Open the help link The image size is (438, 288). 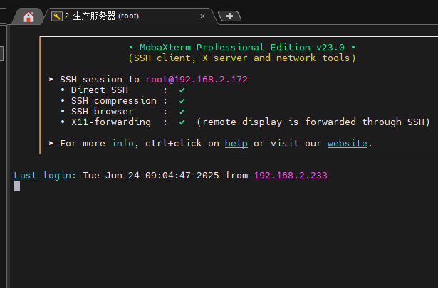[x=236, y=144]
